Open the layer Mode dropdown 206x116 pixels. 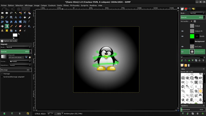coord(197,13)
